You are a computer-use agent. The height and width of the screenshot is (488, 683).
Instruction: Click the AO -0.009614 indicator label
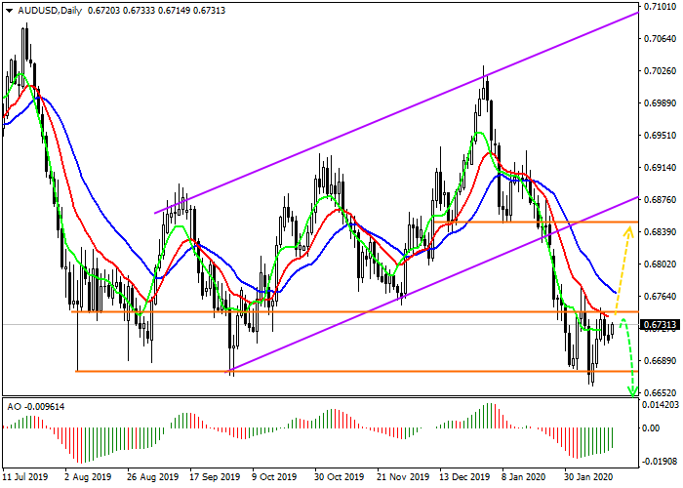[34, 403]
